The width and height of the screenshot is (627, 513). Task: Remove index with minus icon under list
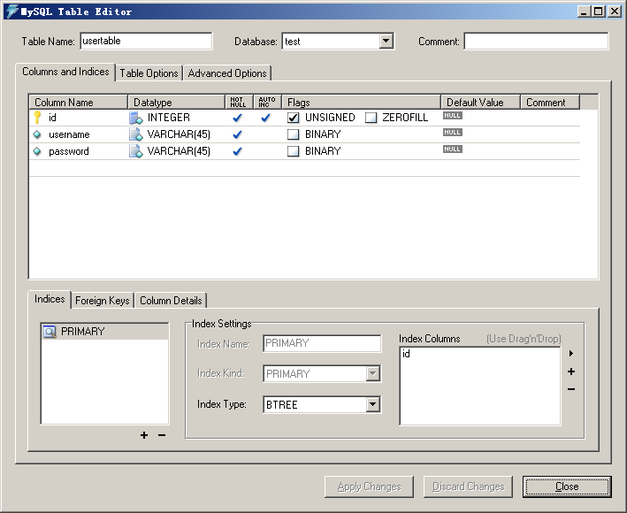[x=162, y=435]
